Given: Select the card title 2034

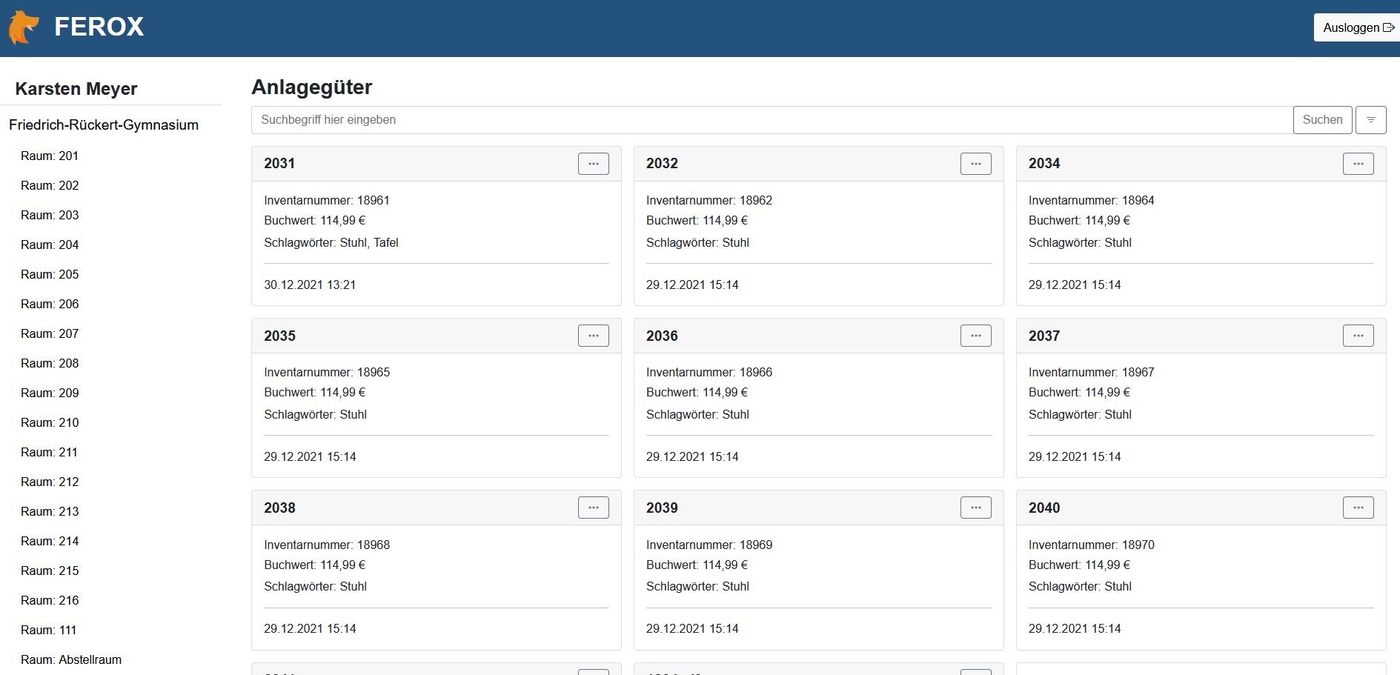Looking at the screenshot, I should pos(1044,164).
